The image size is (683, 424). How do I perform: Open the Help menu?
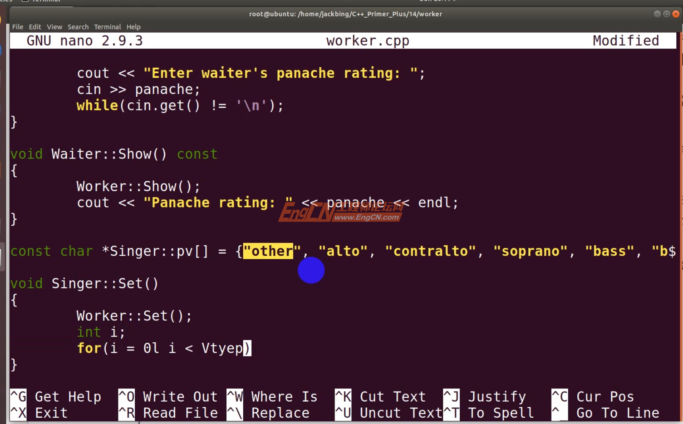134,27
